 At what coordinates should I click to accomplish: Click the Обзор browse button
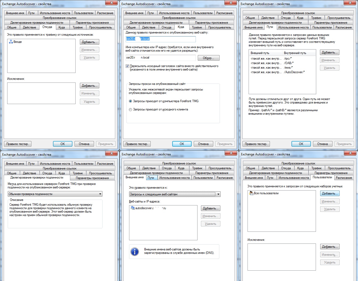[209, 58]
